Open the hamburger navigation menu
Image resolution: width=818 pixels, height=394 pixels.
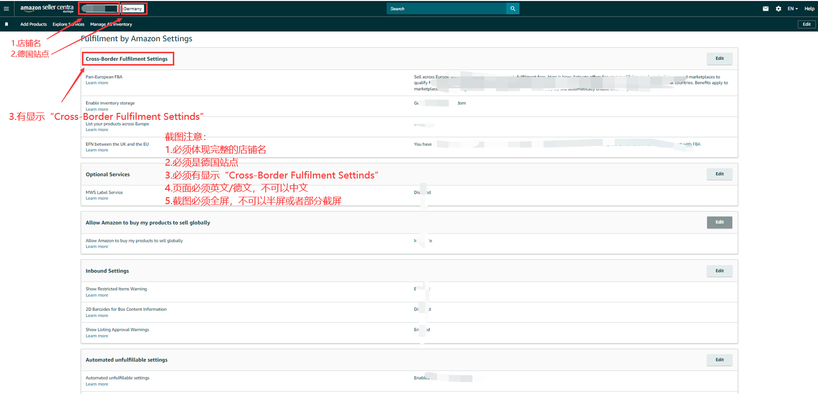6,8
